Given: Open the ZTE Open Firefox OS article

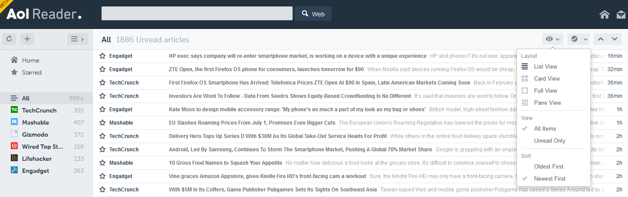Looking at the screenshot, I should (266, 69).
